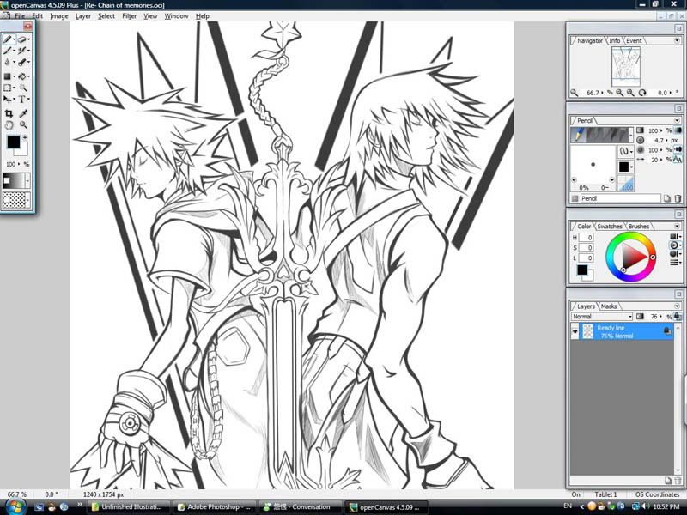Click the Tablet 1 status bar entry
Image resolution: width=687 pixels, height=515 pixels.
coord(605,494)
